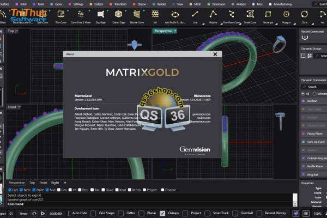Open gemvision.com link in About dialog
This screenshot has height=218, width=327.
click(x=201, y=114)
